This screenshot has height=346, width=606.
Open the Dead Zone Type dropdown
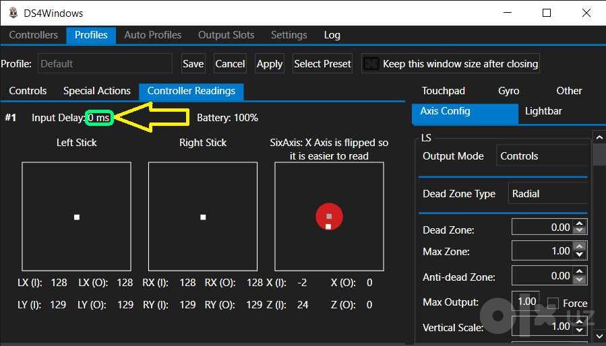coord(548,194)
